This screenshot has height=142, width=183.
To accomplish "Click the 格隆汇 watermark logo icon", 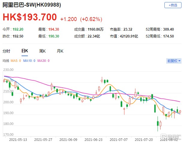I will 163,137.
